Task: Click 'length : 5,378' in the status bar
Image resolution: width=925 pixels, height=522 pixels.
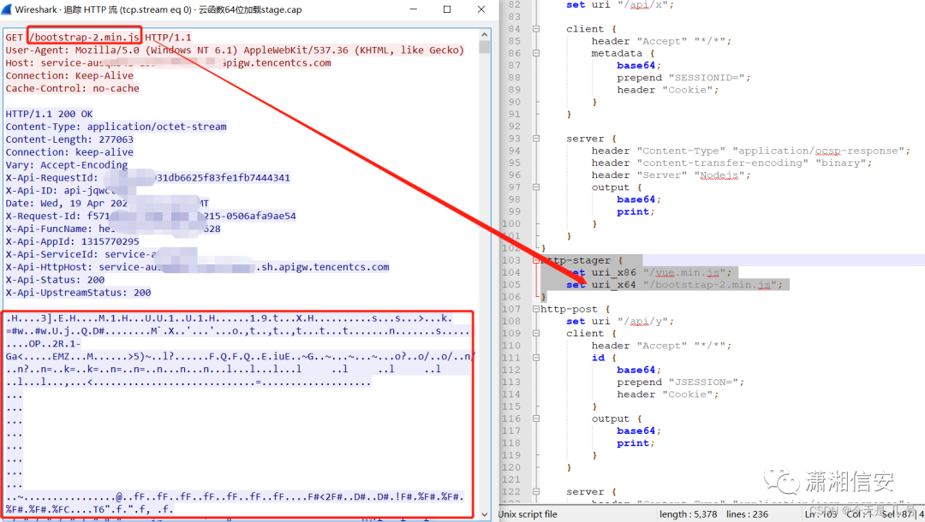Action: [688, 514]
